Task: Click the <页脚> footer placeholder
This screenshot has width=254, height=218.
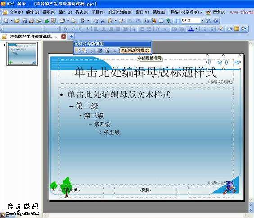Action: (x=145, y=190)
